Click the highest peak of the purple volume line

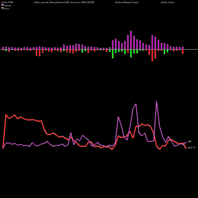[x=156, y=101]
